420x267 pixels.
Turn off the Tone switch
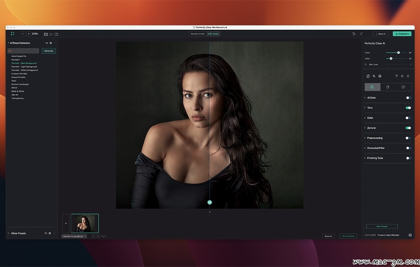[x=408, y=108]
